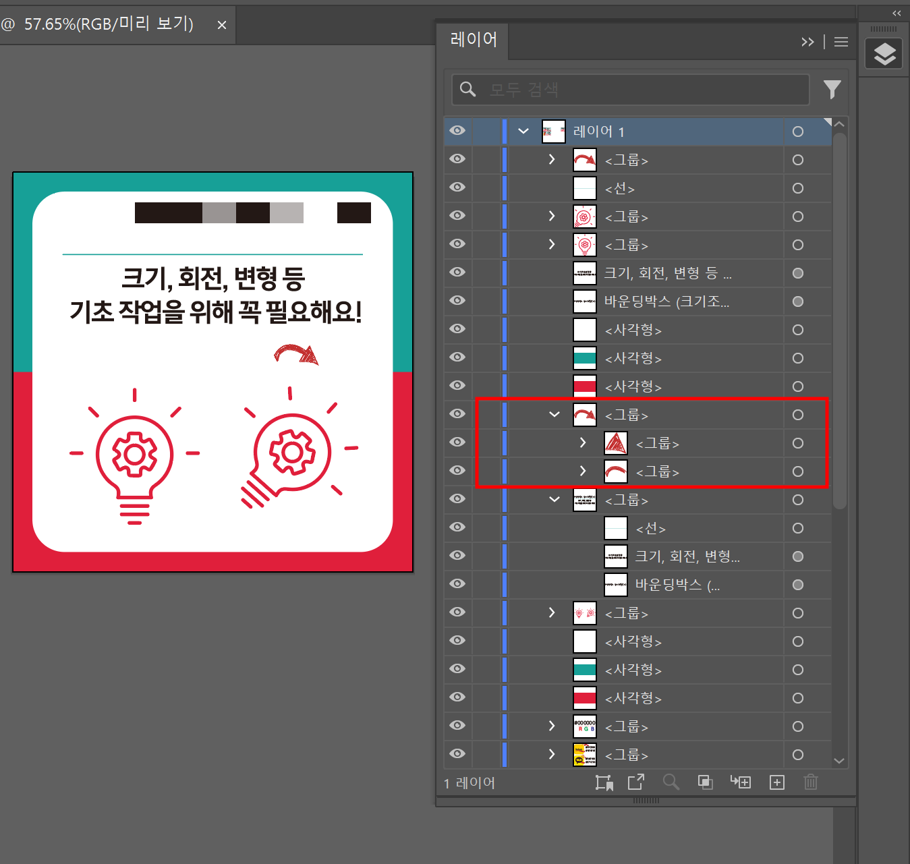Hide the 레이어 1 layer visibility eye

457,132
